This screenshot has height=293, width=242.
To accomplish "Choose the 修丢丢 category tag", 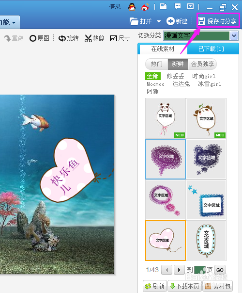I will click(x=175, y=76).
